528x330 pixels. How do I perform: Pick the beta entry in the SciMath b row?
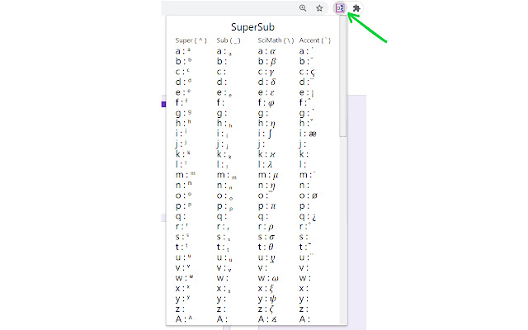[x=273, y=62]
